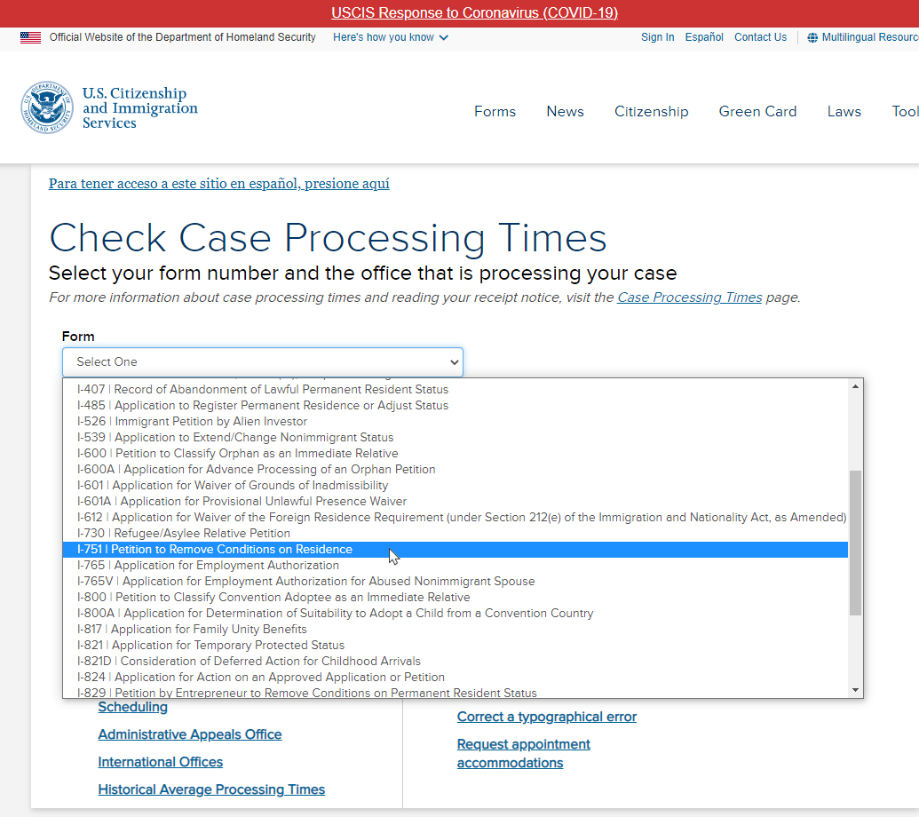Image resolution: width=919 pixels, height=817 pixels.
Task: Expand the Here's how you know chevron
Action: coord(444,37)
